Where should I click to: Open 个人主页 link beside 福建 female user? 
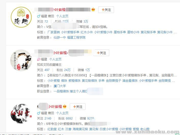(55, 59)
